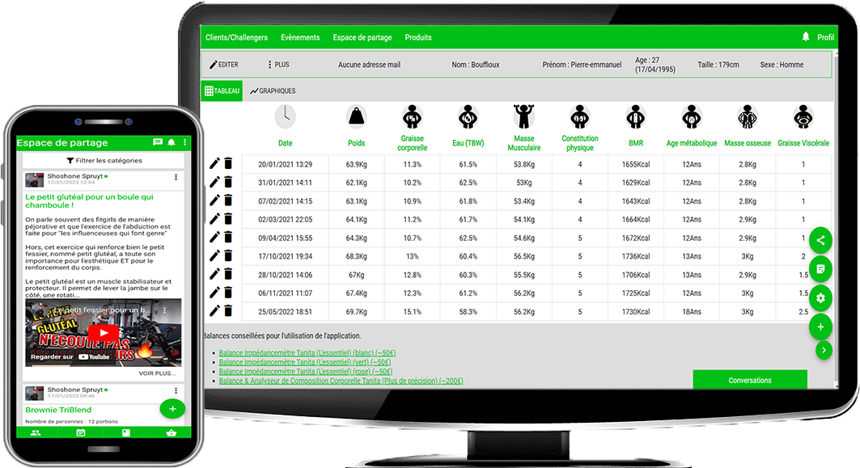Open the PLUS three-dot menu
Viewport: 860px width, 468px height.
[x=278, y=65]
